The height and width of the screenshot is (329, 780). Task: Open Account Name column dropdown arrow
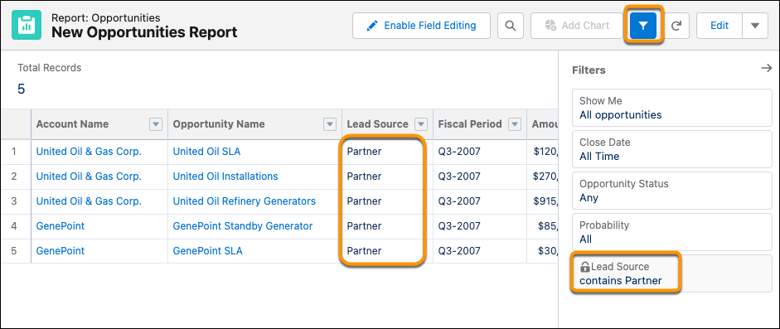click(x=156, y=124)
